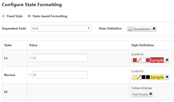Click the Normal state label
Image resolution: width=174 pixels, height=102 pixels.
pyautogui.click(x=10, y=75)
